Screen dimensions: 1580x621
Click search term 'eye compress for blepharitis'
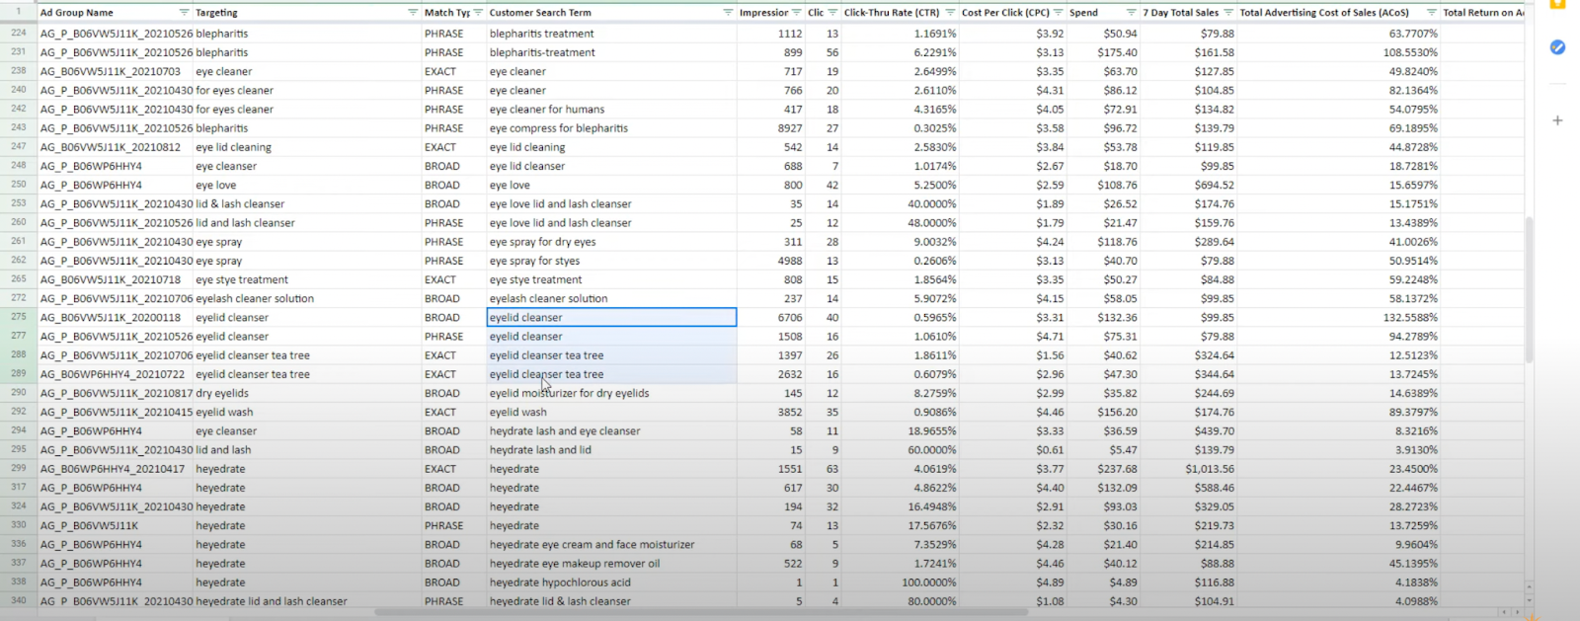559,128
